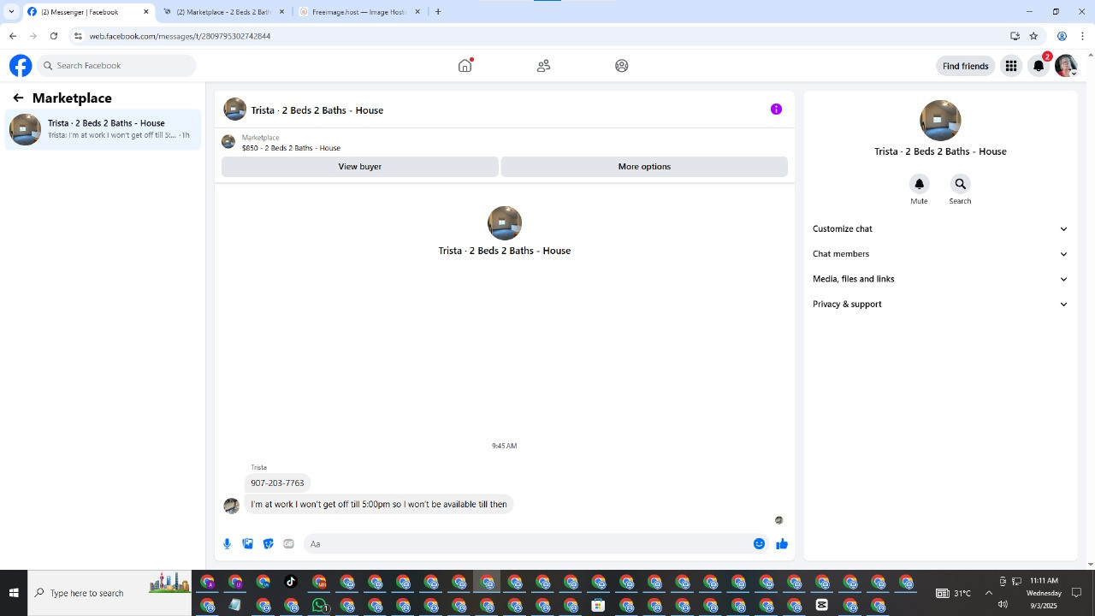Click the Search Facebook field
This screenshot has height=616, width=1095.
pos(117,66)
